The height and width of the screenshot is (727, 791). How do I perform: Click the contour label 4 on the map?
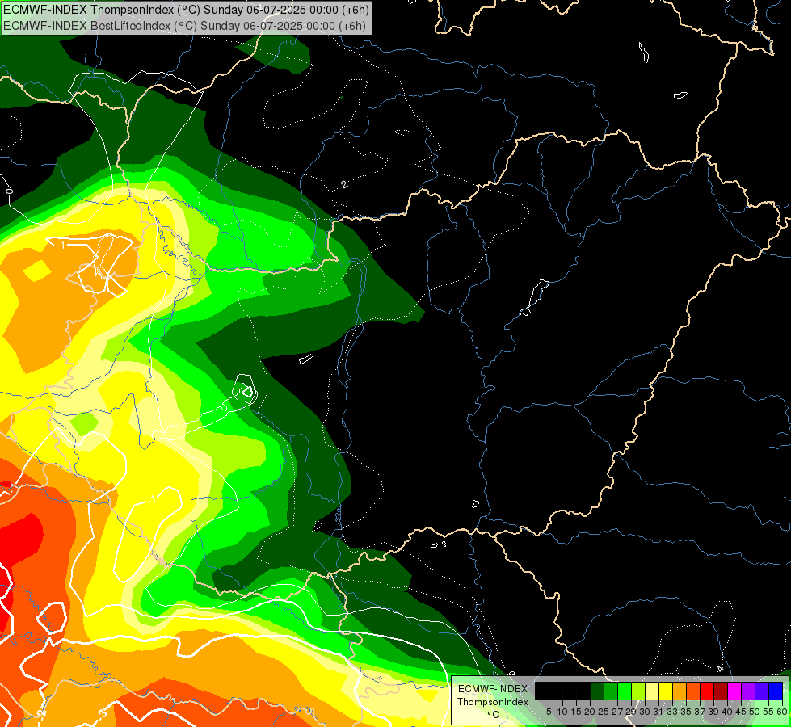click(720, 669)
